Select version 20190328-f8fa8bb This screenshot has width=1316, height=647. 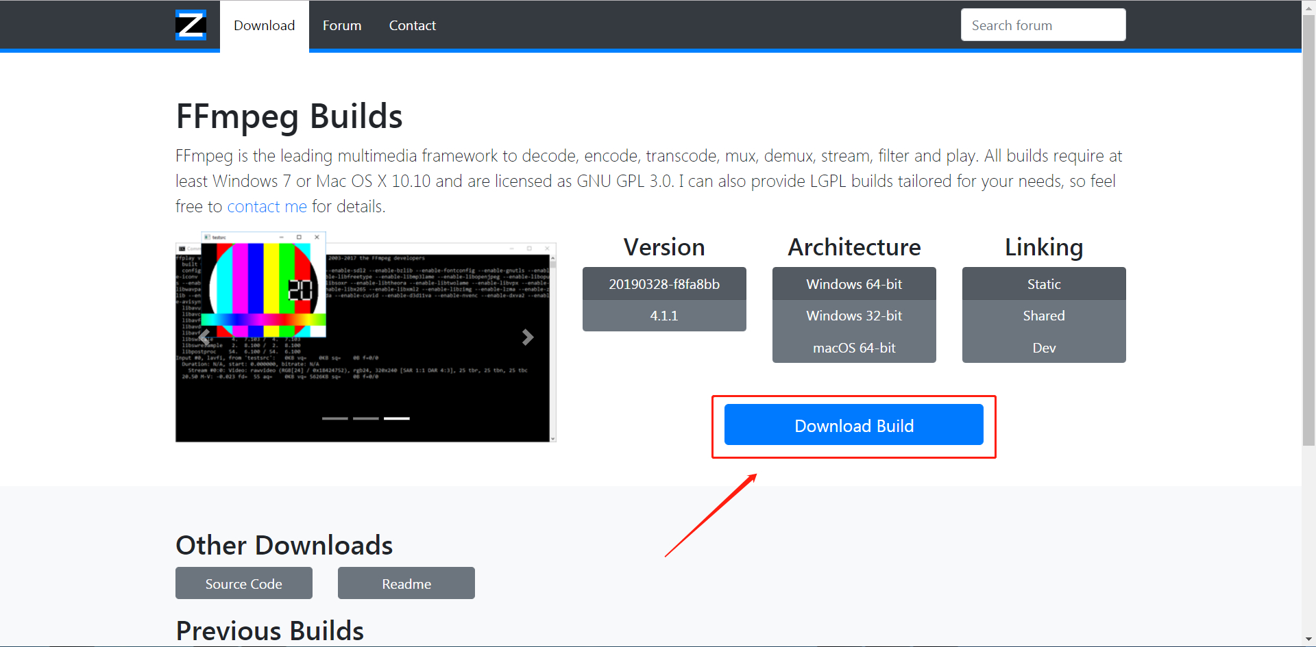click(x=664, y=283)
